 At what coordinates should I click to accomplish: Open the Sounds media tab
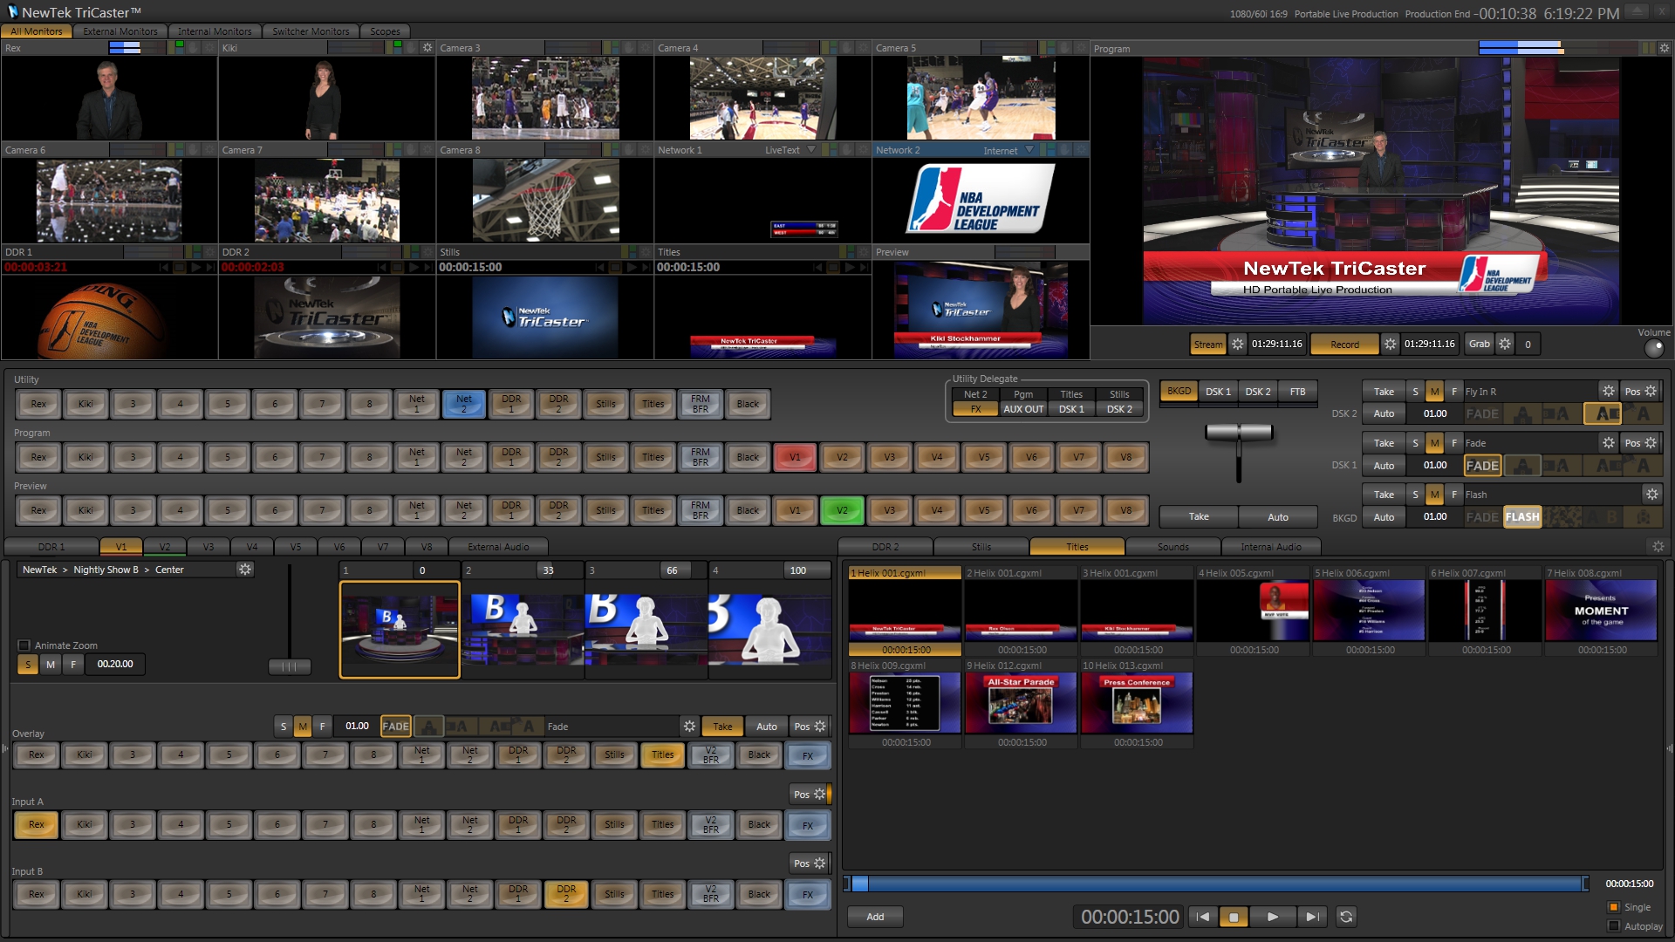click(x=1172, y=547)
